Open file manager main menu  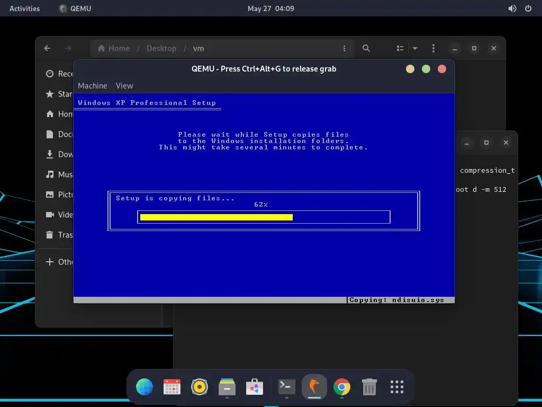pos(433,48)
